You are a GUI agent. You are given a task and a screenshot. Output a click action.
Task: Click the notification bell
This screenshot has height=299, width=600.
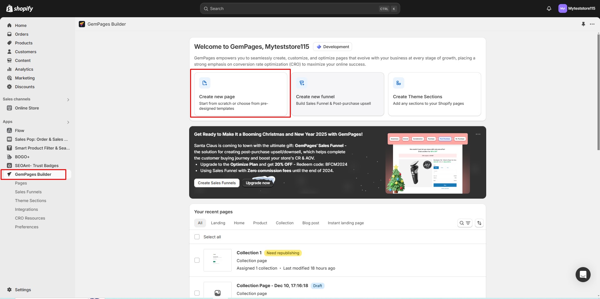pyautogui.click(x=549, y=8)
